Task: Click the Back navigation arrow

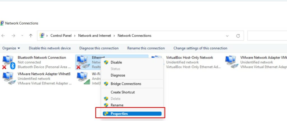Action: pyautogui.click(x=3, y=36)
